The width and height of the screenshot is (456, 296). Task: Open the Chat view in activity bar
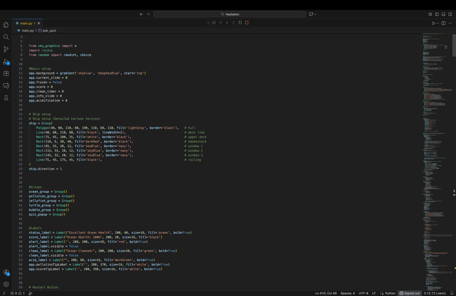click(x=6, y=85)
